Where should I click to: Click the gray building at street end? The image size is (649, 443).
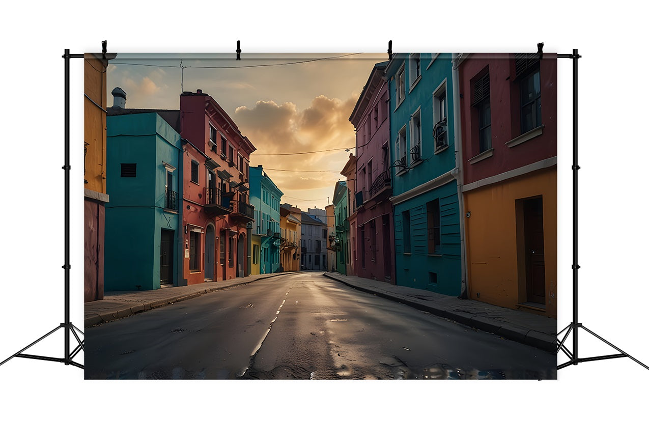pos(313,242)
